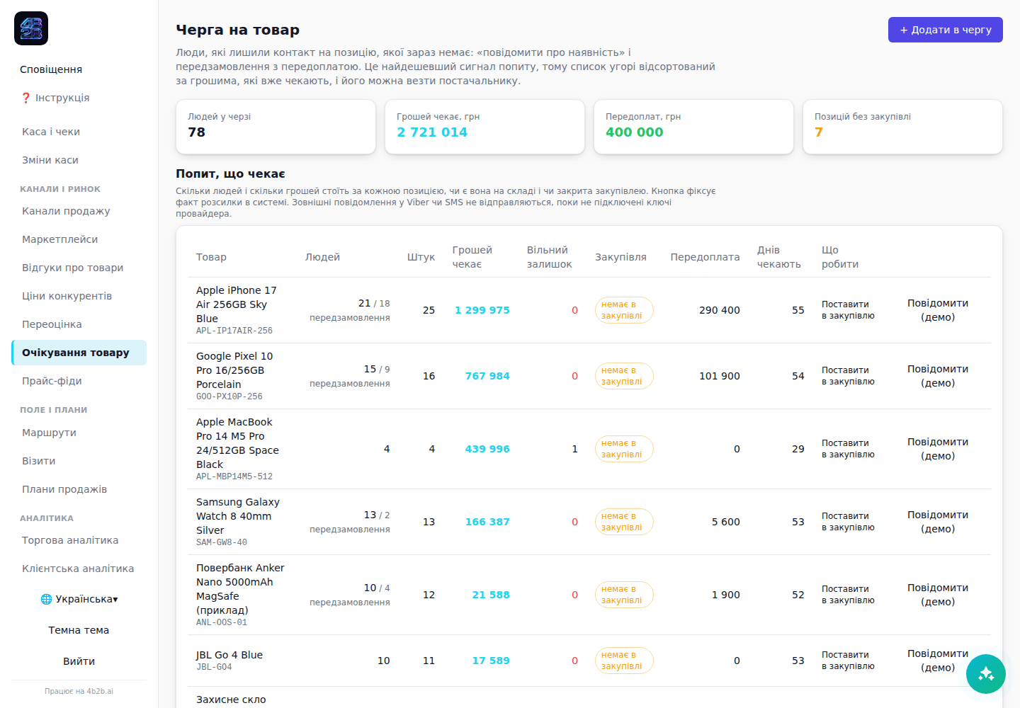Image resolution: width=1020 pixels, height=708 pixels.
Task: Click Повідомити (демо) for JBL Go 4
Action: coord(938,661)
